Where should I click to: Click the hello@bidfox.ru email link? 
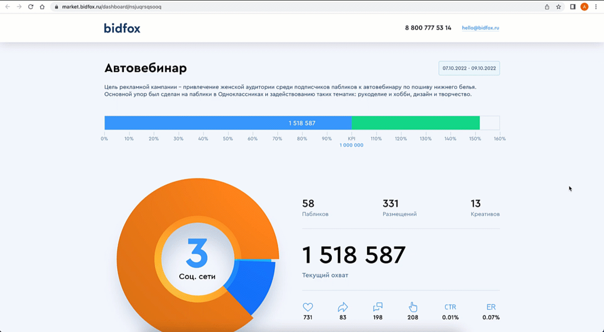pos(481,28)
